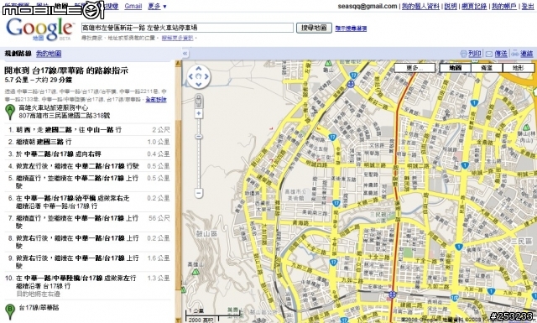Open the 更多... map options button

click(x=414, y=68)
